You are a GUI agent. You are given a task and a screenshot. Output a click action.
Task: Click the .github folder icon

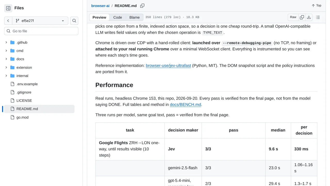point(12,42)
